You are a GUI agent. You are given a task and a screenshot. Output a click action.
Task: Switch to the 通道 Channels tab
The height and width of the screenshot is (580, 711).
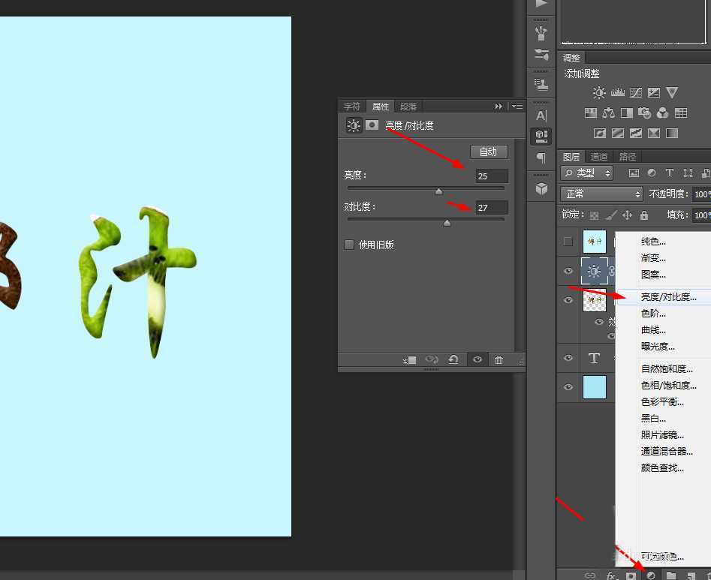click(x=598, y=156)
